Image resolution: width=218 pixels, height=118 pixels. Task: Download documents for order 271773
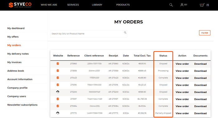[200, 113]
